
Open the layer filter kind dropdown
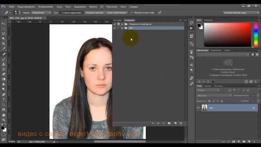coord(208,90)
